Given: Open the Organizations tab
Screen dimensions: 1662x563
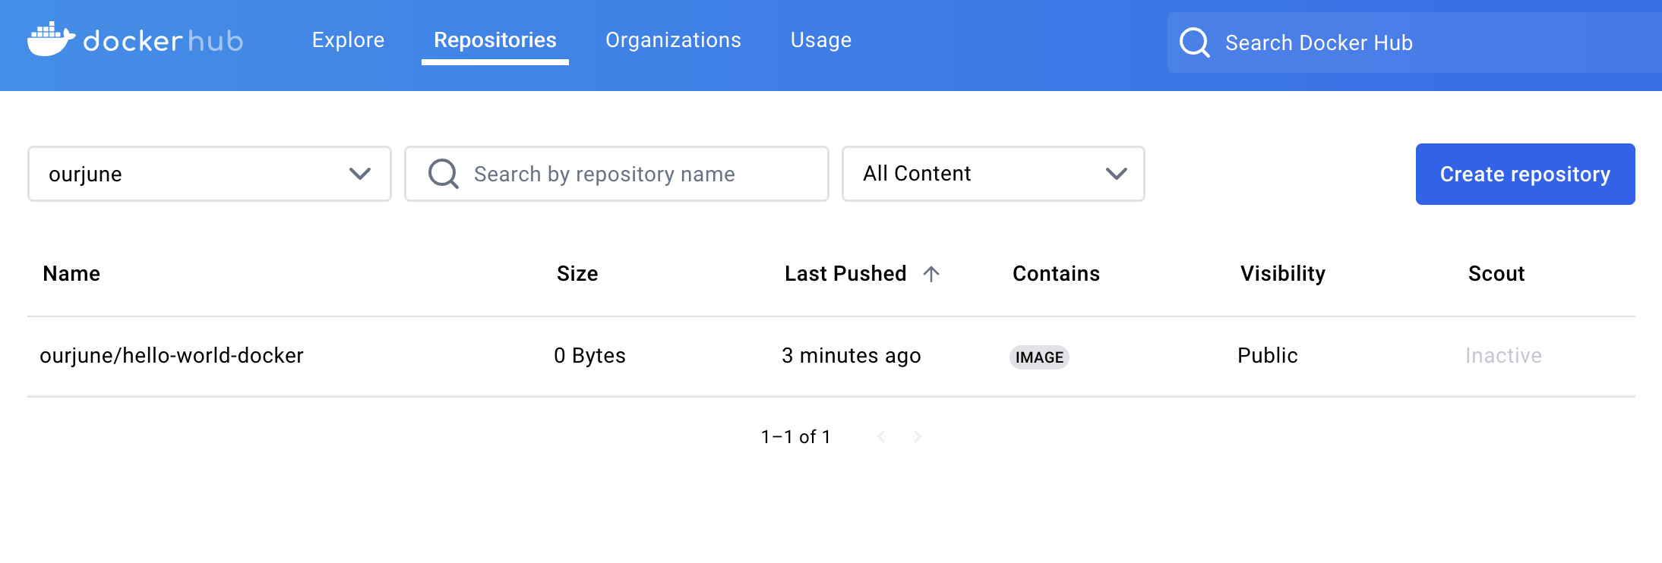Looking at the screenshot, I should (x=673, y=39).
